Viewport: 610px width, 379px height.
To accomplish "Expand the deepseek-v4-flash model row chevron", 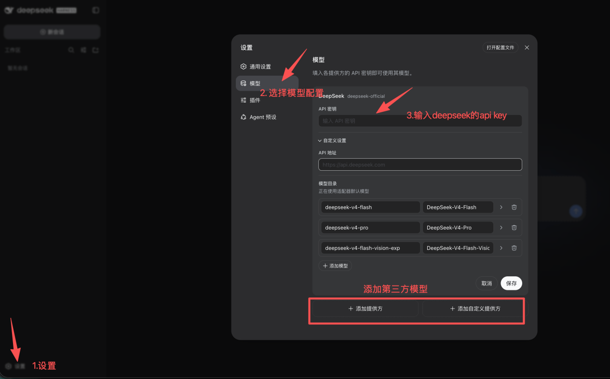I will [x=501, y=207].
